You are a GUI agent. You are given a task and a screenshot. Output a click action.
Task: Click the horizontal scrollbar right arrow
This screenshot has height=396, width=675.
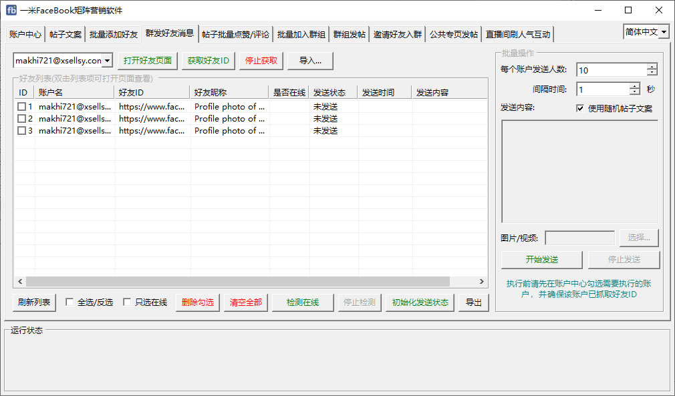[482, 282]
